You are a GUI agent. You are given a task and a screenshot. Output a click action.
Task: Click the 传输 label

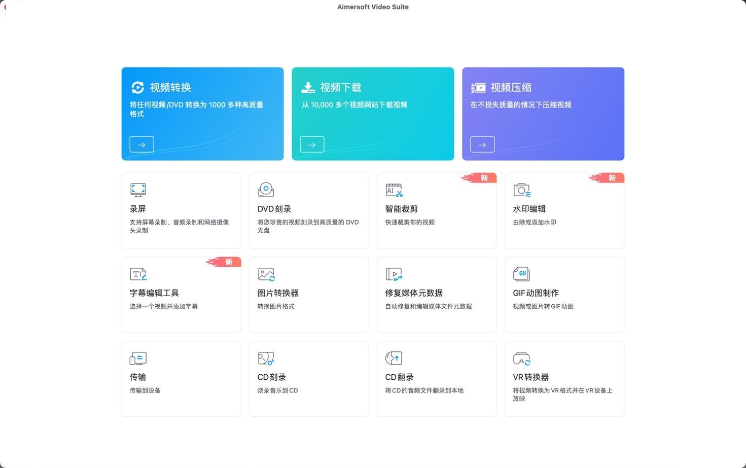coord(138,377)
